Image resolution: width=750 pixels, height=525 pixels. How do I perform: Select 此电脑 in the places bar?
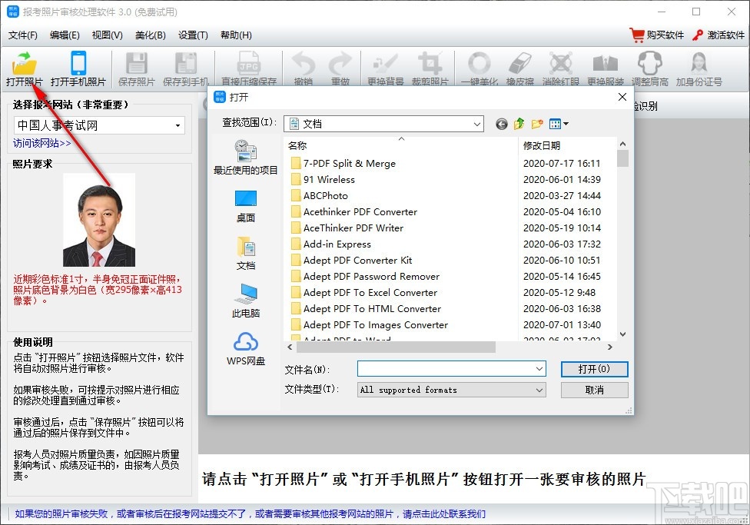coord(246,301)
